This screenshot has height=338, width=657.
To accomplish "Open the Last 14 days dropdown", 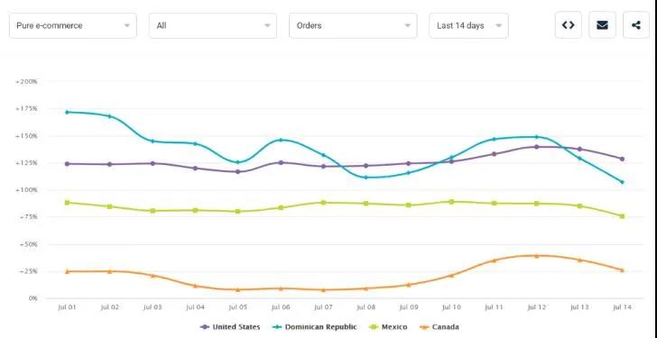I will (x=468, y=25).
